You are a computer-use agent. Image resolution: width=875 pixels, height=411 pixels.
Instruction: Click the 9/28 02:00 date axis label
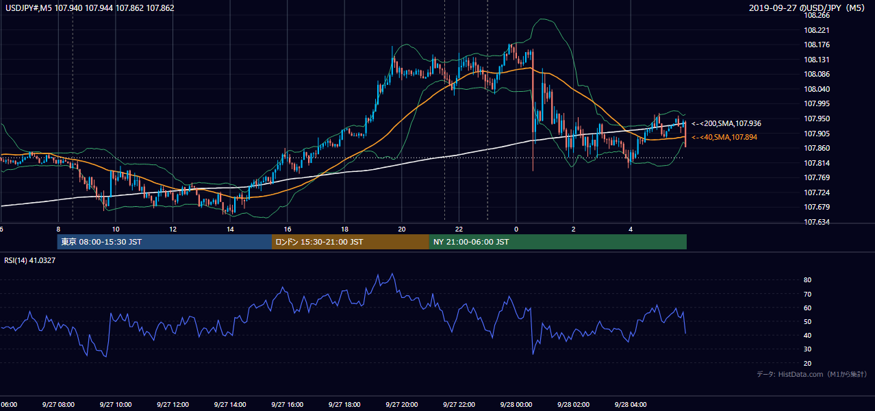coord(573,405)
